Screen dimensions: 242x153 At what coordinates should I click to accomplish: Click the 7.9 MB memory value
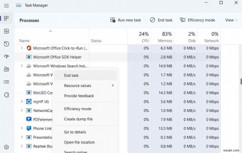(166, 120)
